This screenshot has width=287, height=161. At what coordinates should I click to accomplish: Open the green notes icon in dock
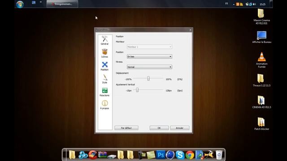pos(151,155)
